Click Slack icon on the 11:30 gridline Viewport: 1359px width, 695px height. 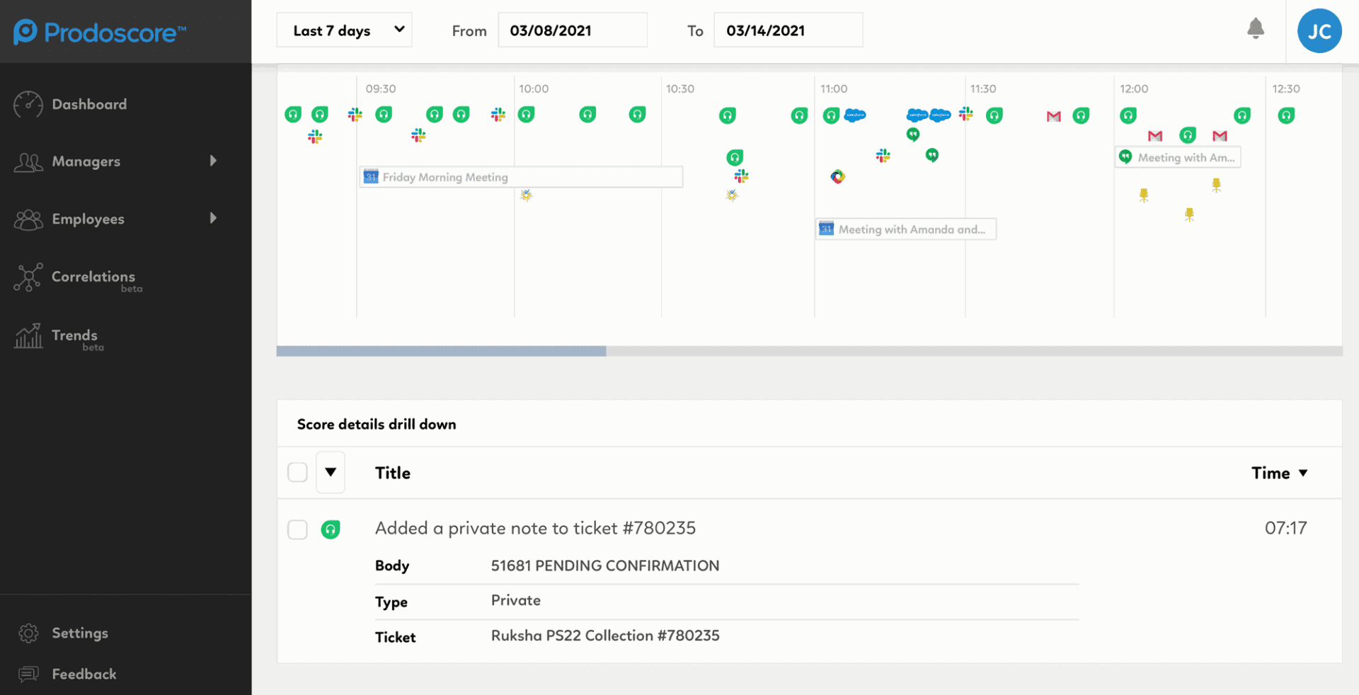966,114
